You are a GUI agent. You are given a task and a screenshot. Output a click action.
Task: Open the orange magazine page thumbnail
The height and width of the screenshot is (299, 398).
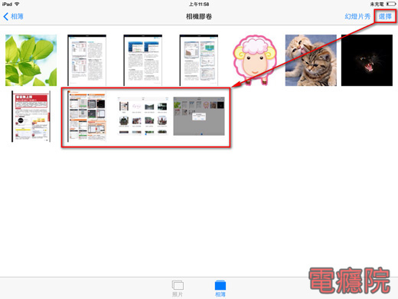pyautogui.click(x=86, y=117)
